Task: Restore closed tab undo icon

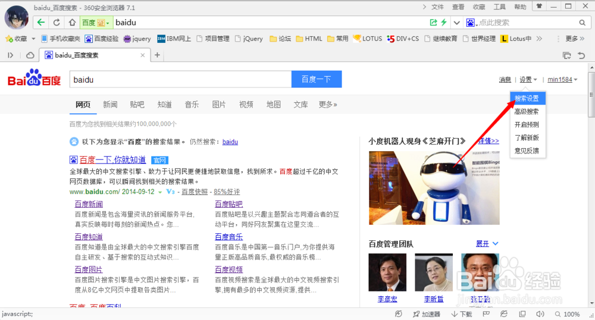Action: tap(581, 56)
